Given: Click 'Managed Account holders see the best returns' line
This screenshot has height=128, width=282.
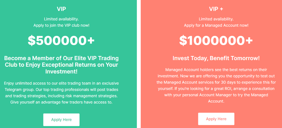Looking at the screenshot, I should (216, 69).
